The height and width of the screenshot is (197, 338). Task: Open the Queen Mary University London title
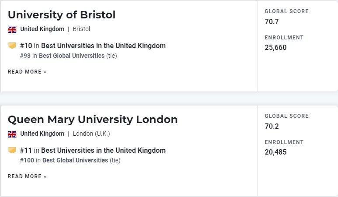click(93, 120)
